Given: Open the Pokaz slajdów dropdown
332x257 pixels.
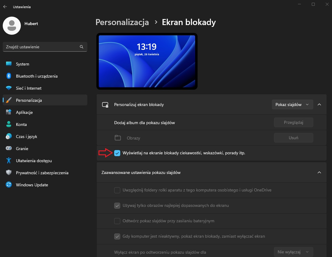Looking at the screenshot, I should click(292, 104).
